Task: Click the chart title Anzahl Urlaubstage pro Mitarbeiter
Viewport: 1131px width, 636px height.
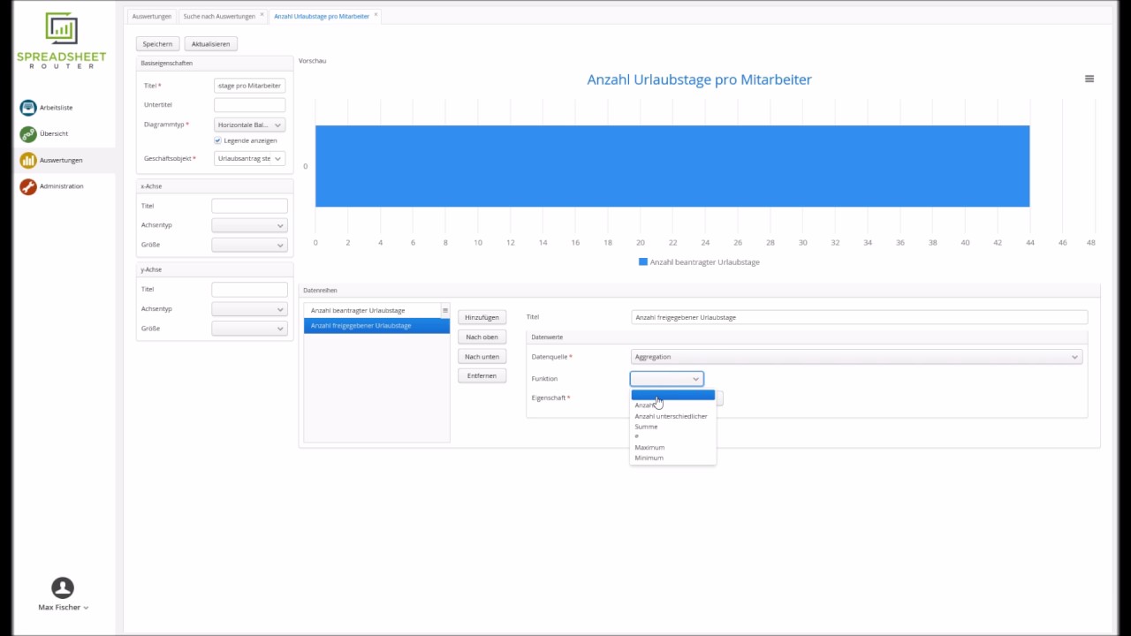Action: (x=699, y=79)
